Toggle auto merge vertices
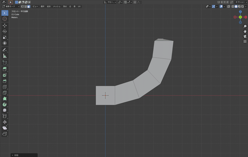Image resolution: width=248 pixels, height=157 pixels. pyautogui.click(x=232, y=2)
